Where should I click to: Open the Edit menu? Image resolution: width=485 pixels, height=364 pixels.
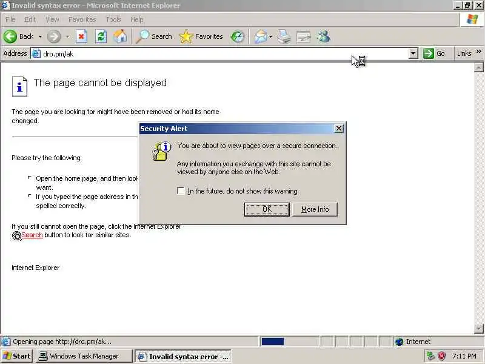[x=30, y=19]
